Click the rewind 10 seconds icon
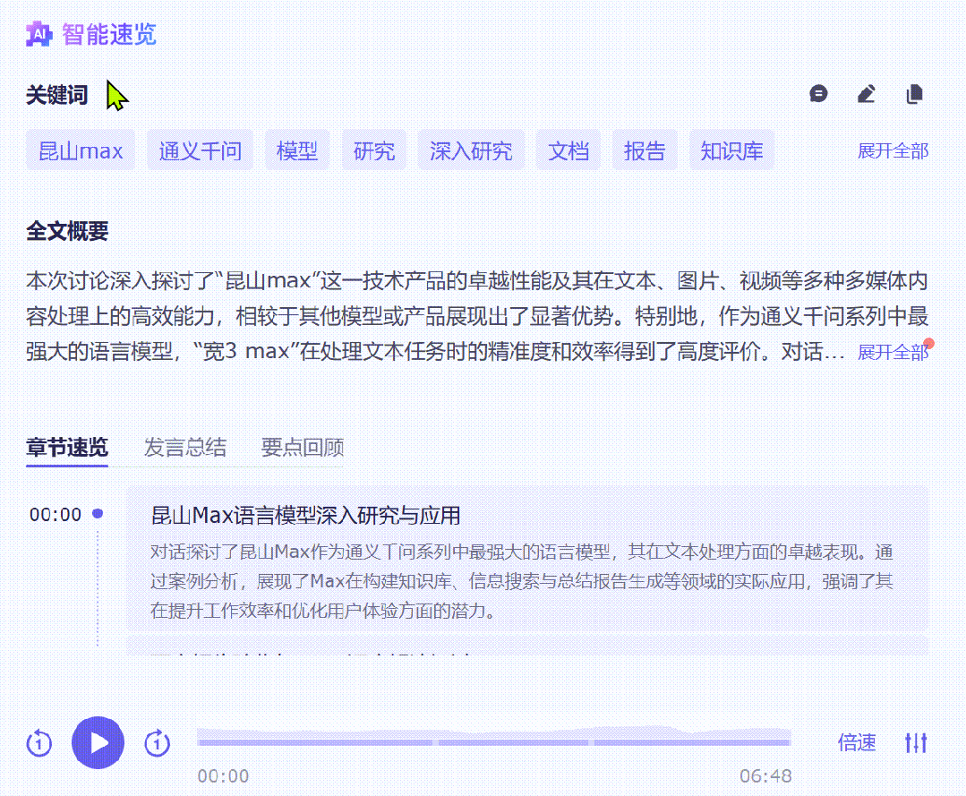 pos(38,742)
